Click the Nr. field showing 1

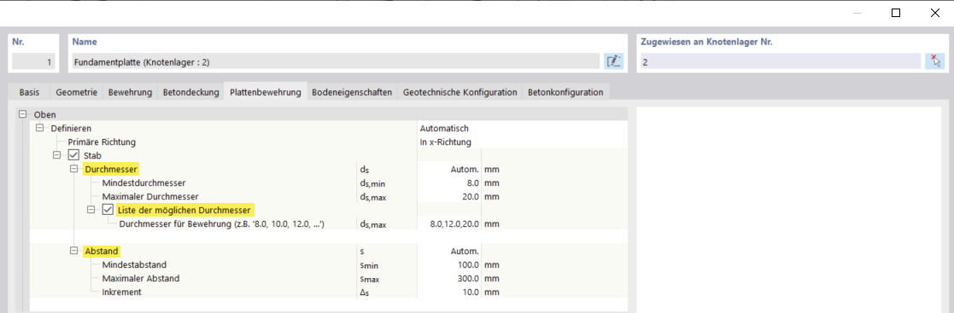(34, 61)
